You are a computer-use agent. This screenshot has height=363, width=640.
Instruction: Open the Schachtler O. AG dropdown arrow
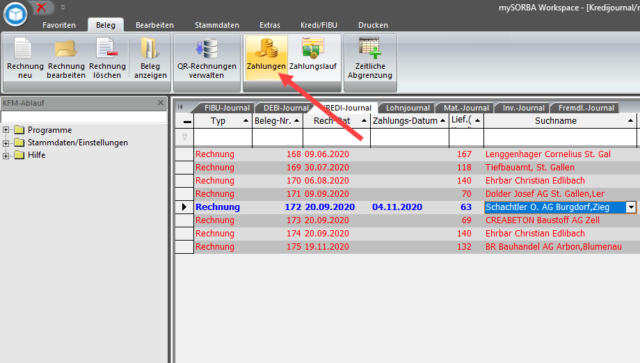631,207
